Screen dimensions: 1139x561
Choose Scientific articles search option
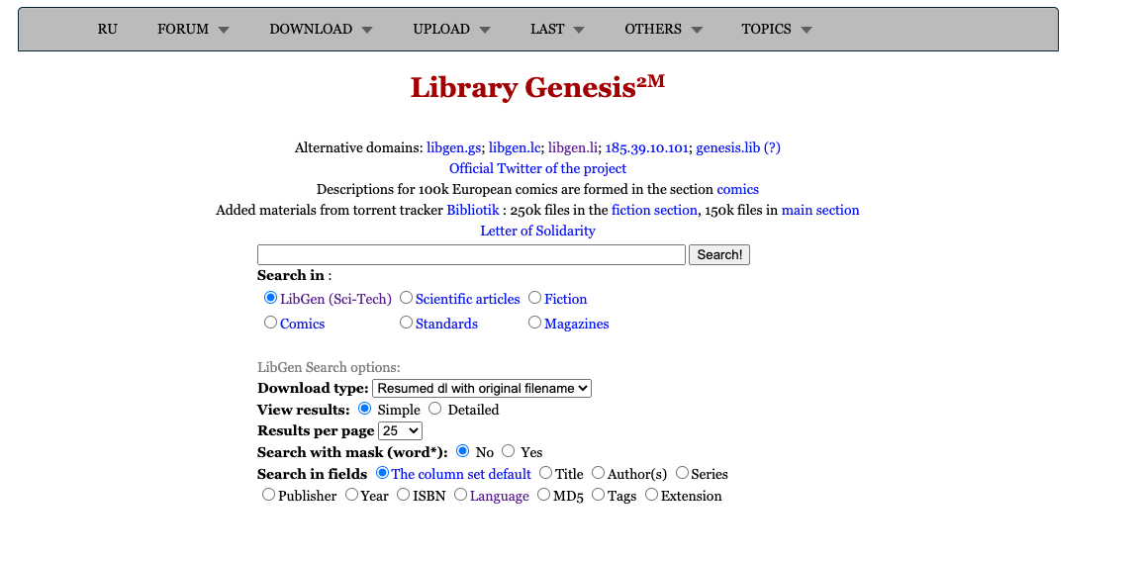pyautogui.click(x=407, y=298)
